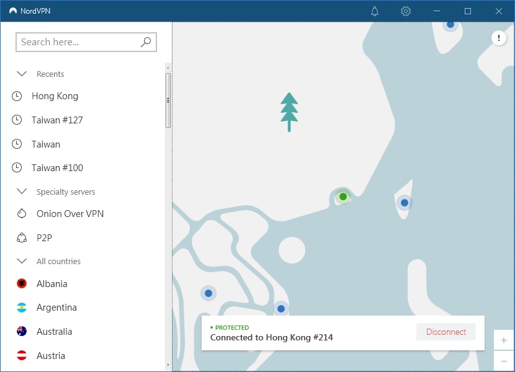The width and height of the screenshot is (515, 372).
Task: Click the green connected server pin
Action: [x=343, y=197]
